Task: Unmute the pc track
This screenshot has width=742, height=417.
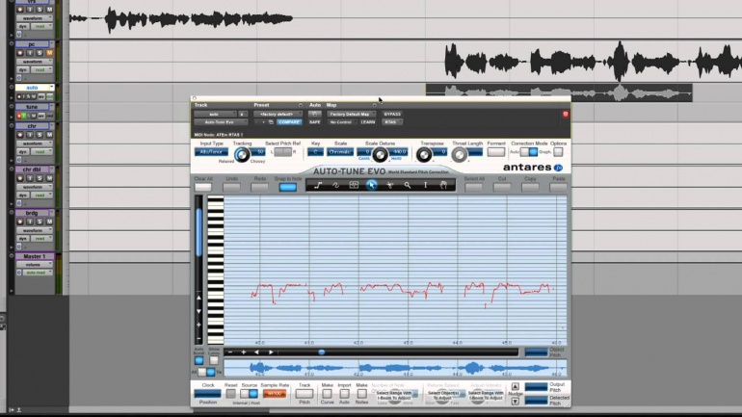Action: tap(49, 53)
